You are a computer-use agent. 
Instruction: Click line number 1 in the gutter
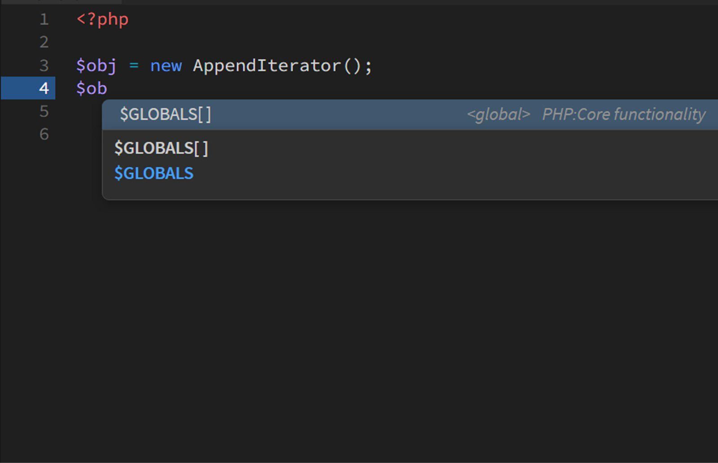click(x=44, y=20)
